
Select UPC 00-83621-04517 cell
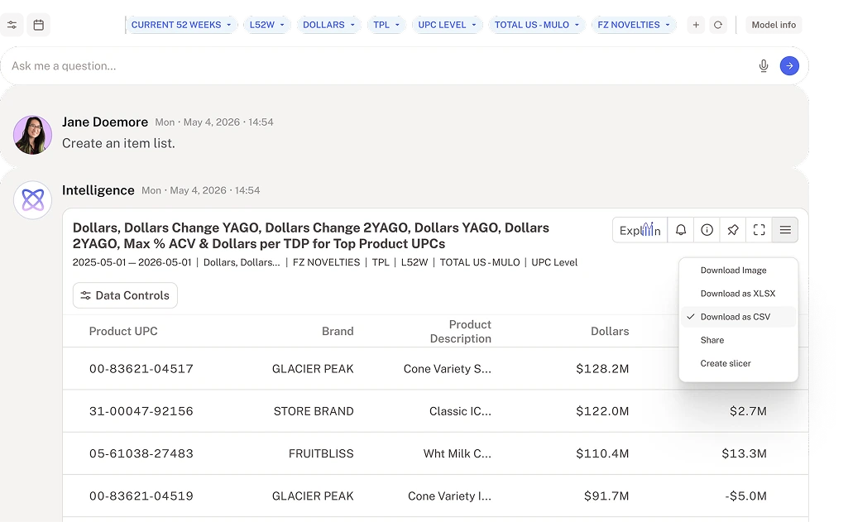click(x=141, y=369)
